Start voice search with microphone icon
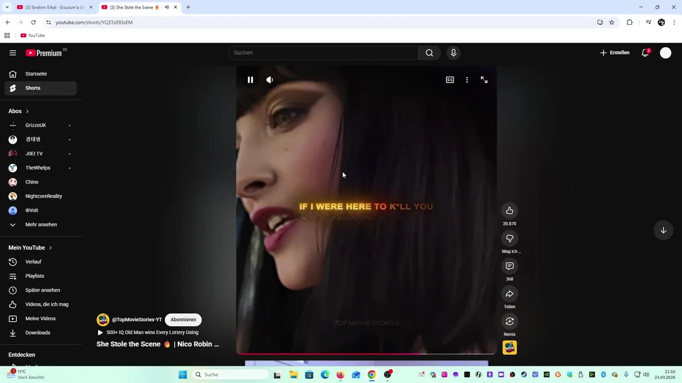Screen dimensions: 682x383 click(x=453, y=53)
